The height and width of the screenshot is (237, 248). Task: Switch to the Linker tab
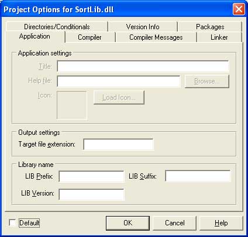coord(219,37)
